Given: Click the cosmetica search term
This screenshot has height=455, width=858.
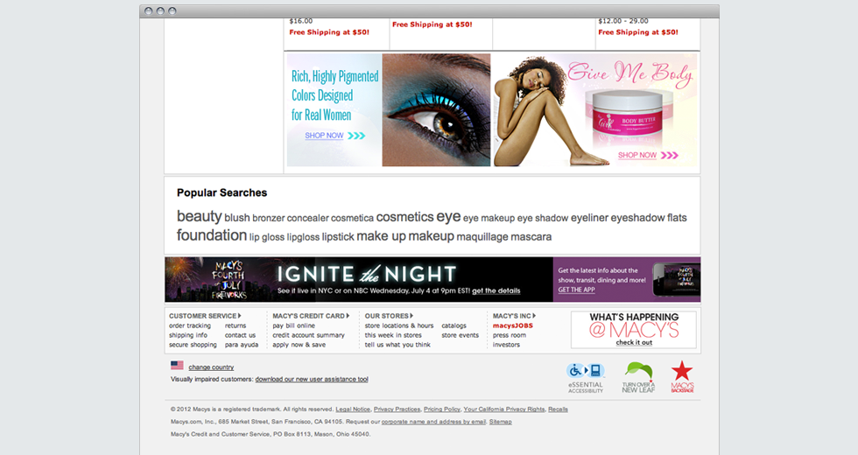Looking at the screenshot, I should pyautogui.click(x=352, y=218).
